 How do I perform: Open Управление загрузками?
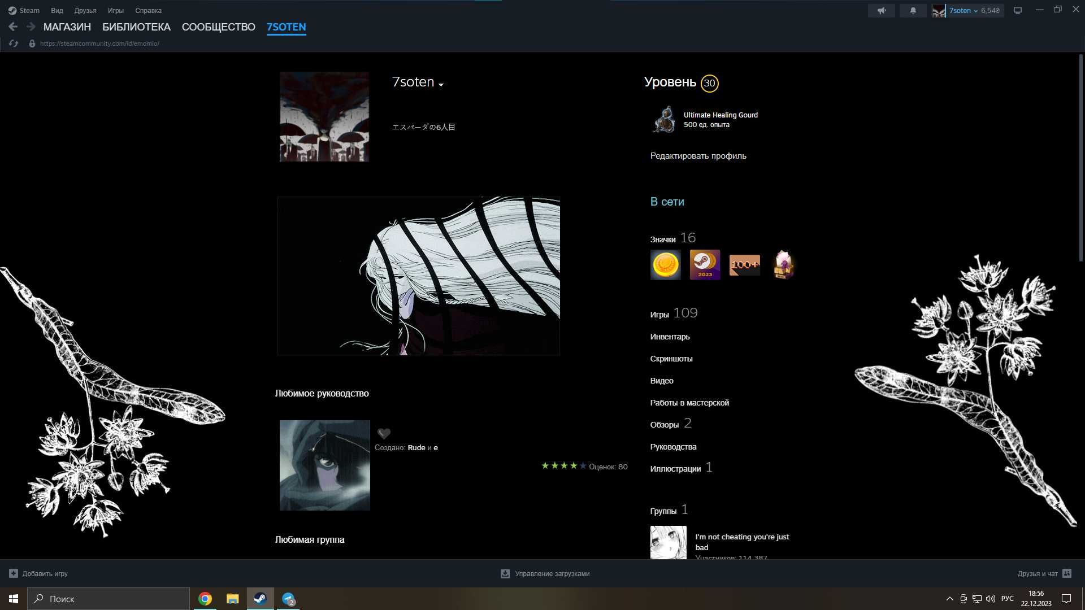pyautogui.click(x=552, y=573)
